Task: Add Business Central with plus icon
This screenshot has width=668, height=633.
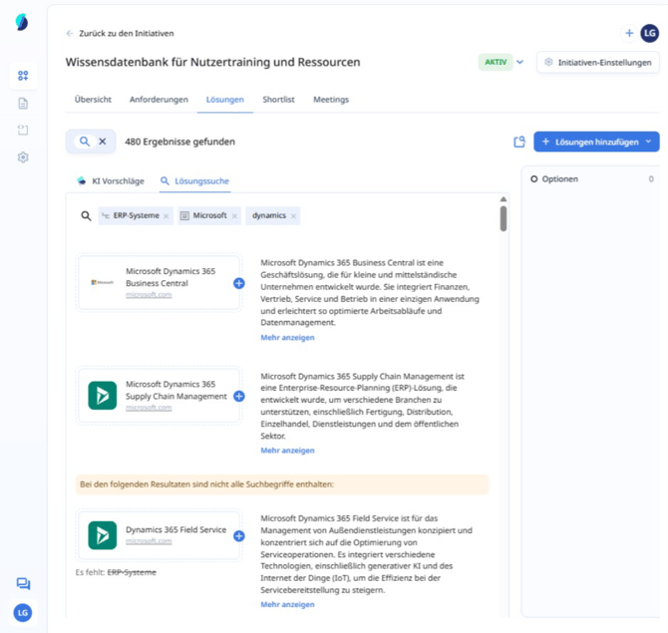Action: tap(239, 283)
